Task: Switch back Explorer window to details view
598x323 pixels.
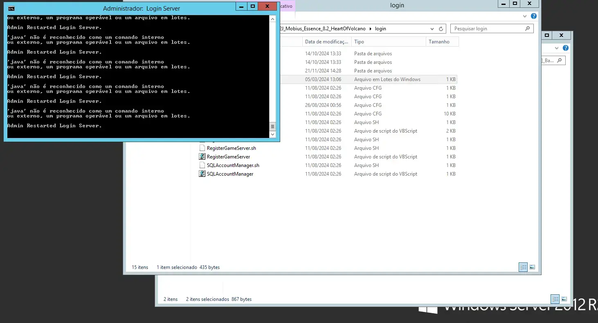Action: pos(555,299)
